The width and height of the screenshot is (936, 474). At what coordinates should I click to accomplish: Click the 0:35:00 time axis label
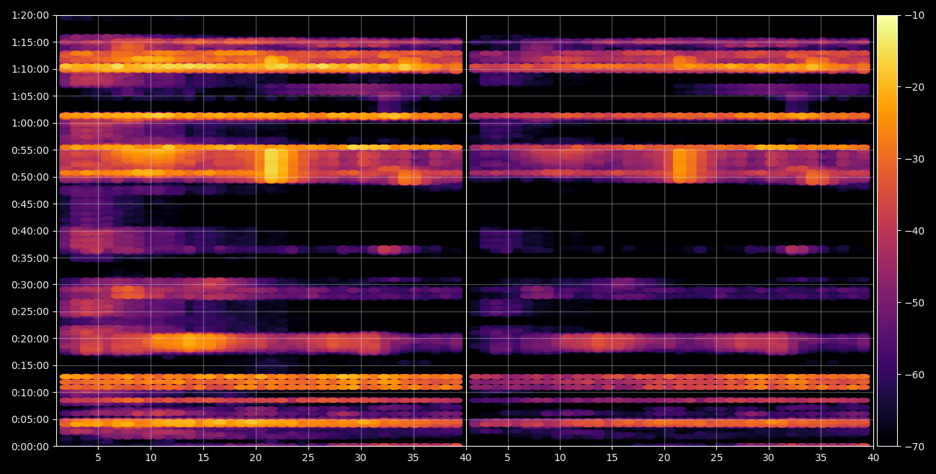point(30,258)
